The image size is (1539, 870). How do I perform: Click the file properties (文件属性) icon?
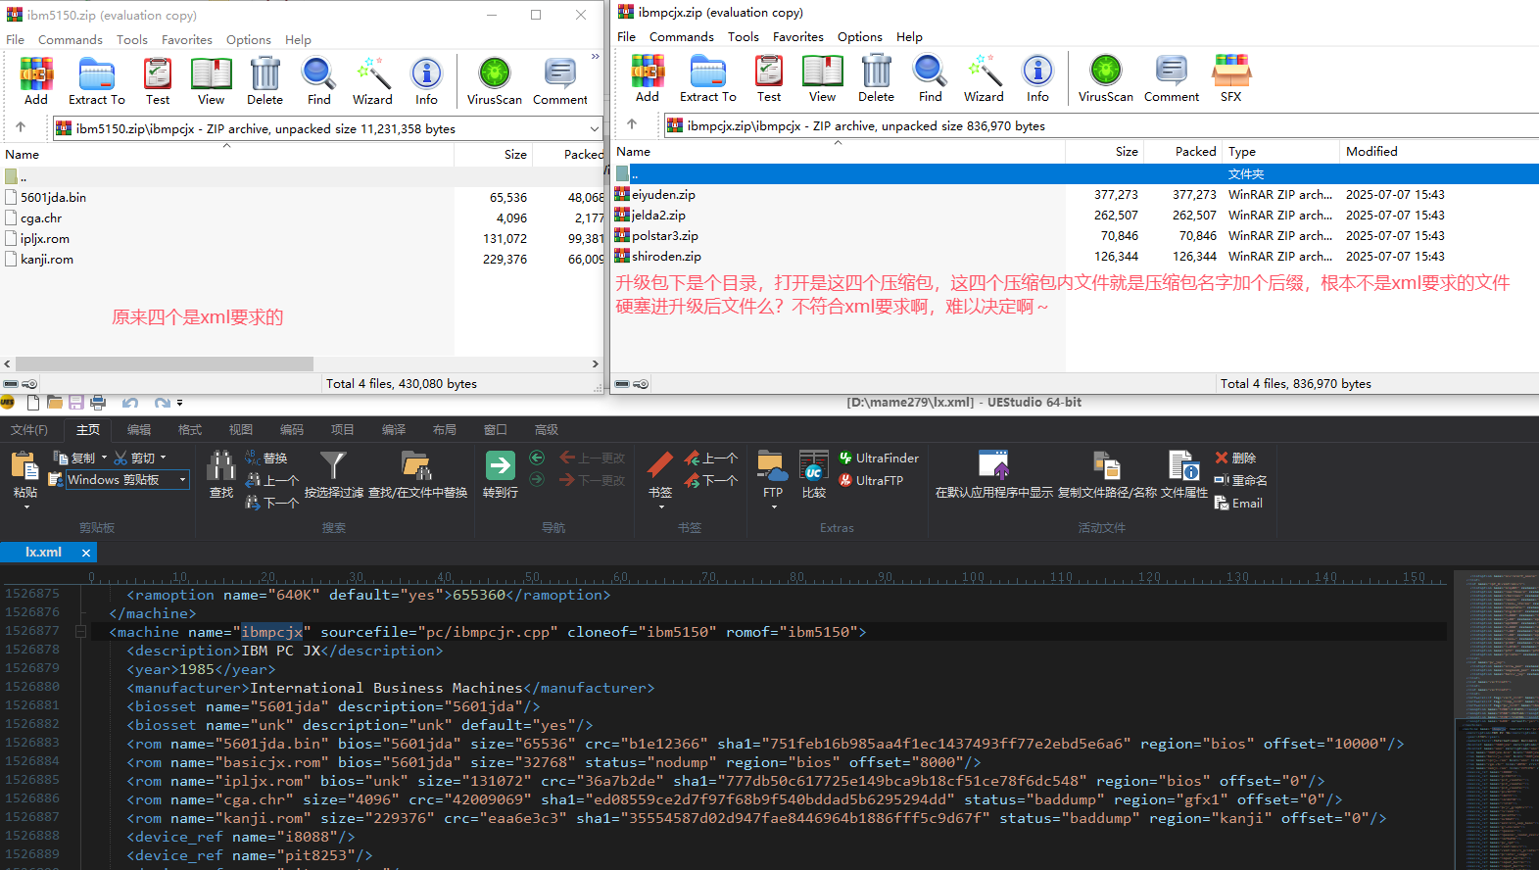(x=1183, y=466)
